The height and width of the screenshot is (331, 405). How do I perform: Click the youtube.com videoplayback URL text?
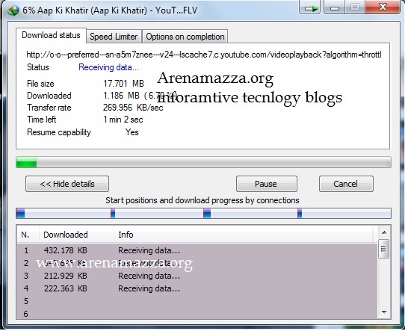click(x=204, y=55)
